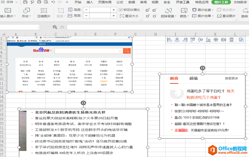Click the 重设大小 button
The width and height of the screenshot is (249, 157).
(129, 16)
